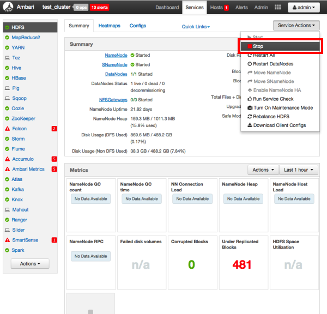The image size is (327, 314).
Task: Click the green check icon beside HDFS
Action: [7, 27]
